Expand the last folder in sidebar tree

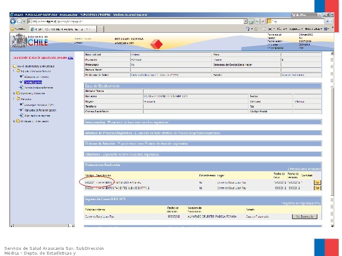14,121
